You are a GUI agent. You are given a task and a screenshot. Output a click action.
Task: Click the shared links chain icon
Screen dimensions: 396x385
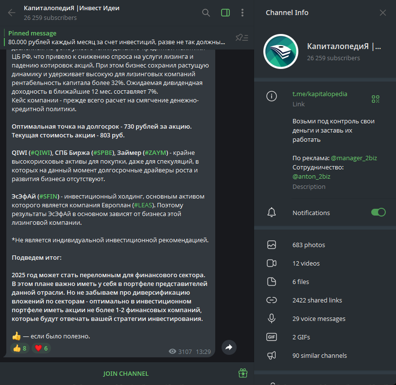(x=272, y=300)
